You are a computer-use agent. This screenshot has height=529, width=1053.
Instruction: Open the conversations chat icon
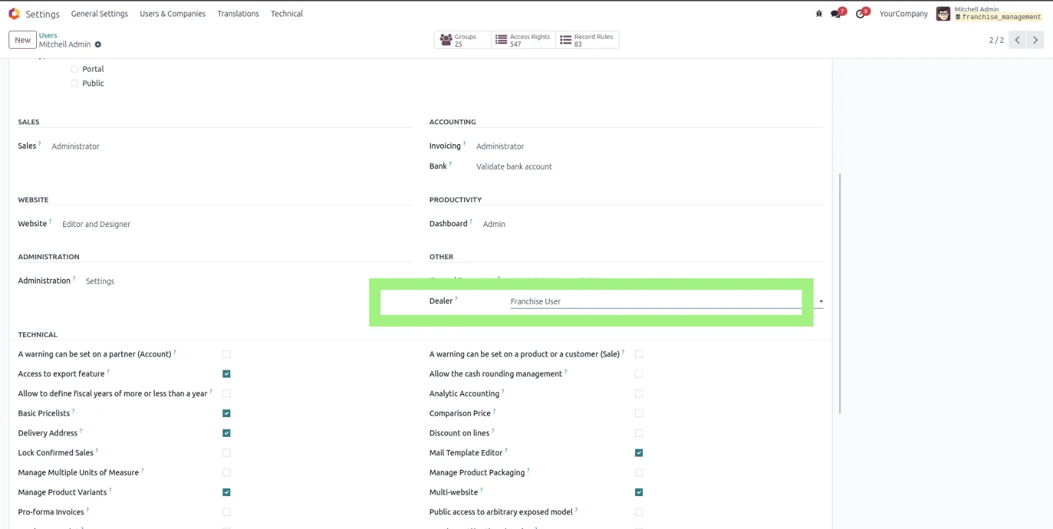(836, 14)
